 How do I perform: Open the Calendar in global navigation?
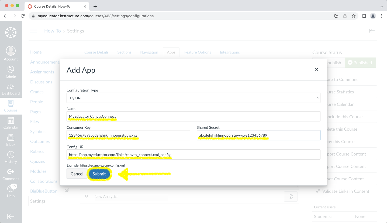click(11, 123)
